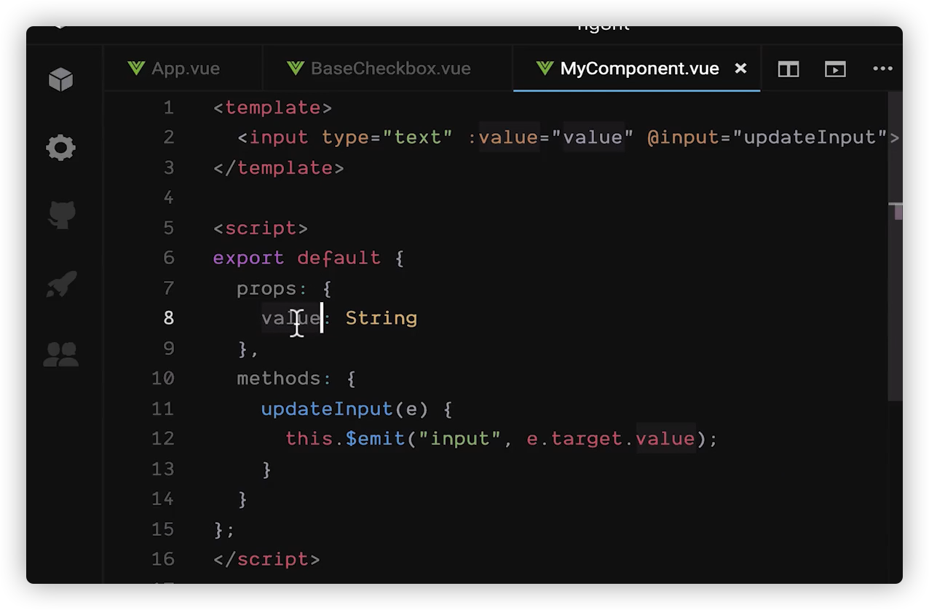Click the editor's vertical scrollbar thumb
The width and height of the screenshot is (929, 610).
(896, 246)
